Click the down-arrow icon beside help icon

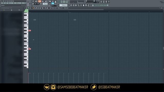coord(106,2)
